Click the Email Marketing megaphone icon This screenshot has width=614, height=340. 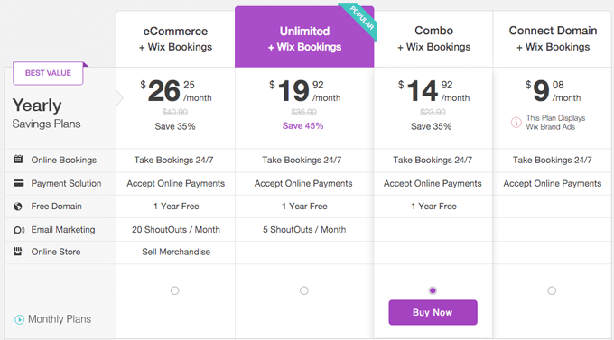coord(19,230)
